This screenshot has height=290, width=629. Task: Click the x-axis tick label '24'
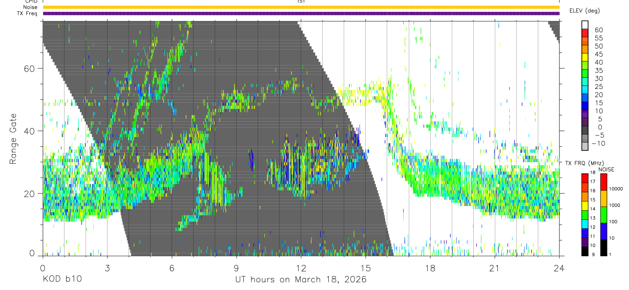[x=559, y=268]
